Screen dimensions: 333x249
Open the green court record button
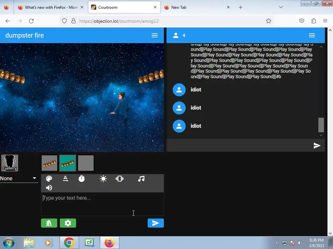(49, 223)
